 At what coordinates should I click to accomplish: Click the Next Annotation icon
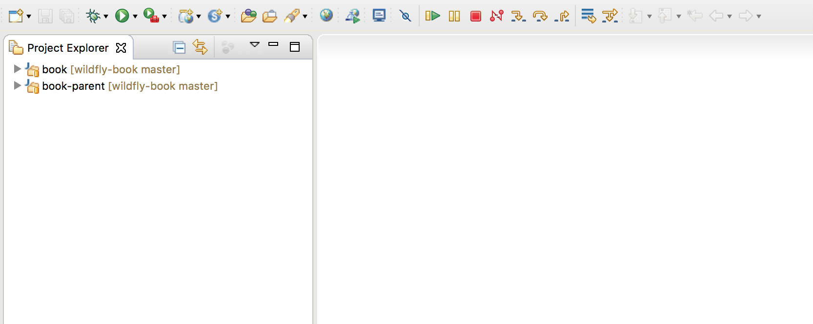pyautogui.click(x=635, y=16)
